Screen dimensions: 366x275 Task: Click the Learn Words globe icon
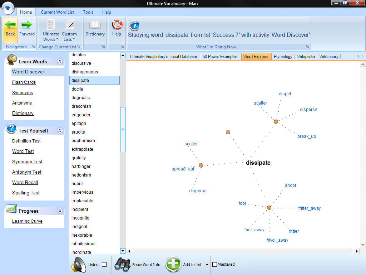[12, 59]
